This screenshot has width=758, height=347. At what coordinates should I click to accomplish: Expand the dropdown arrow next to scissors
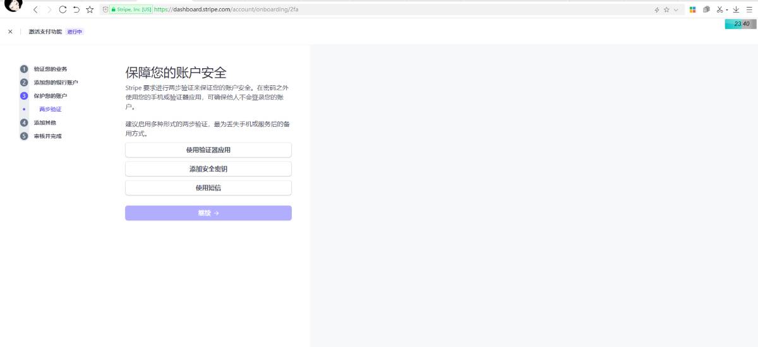point(727,10)
